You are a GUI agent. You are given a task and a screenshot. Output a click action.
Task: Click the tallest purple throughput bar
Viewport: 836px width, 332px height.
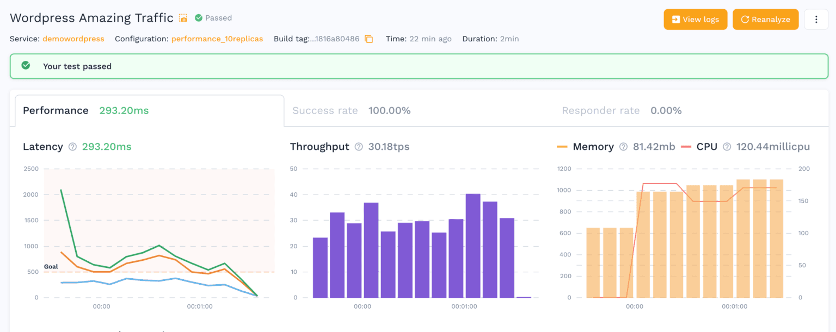click(472, 246)
